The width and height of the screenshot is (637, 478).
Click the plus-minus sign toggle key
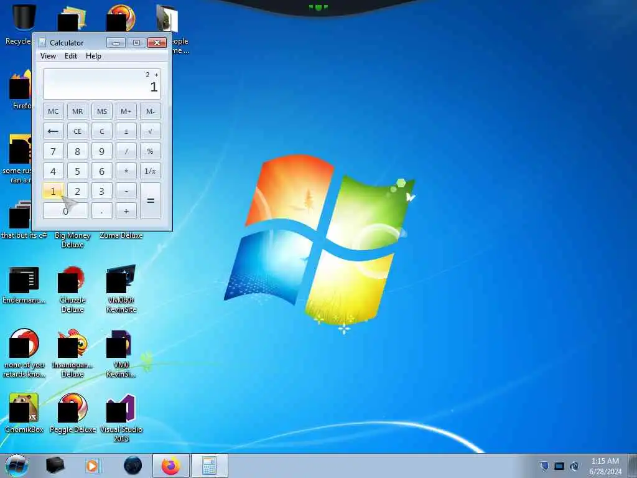tap(126, 131)
